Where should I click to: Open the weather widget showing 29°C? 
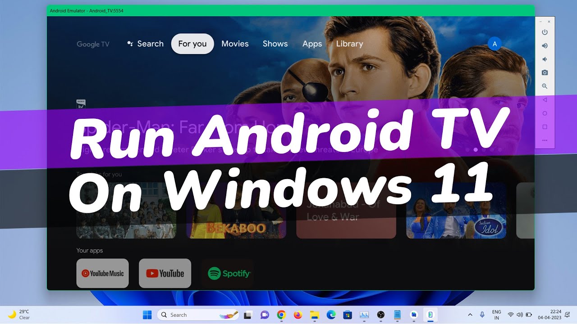coord(19,315)
